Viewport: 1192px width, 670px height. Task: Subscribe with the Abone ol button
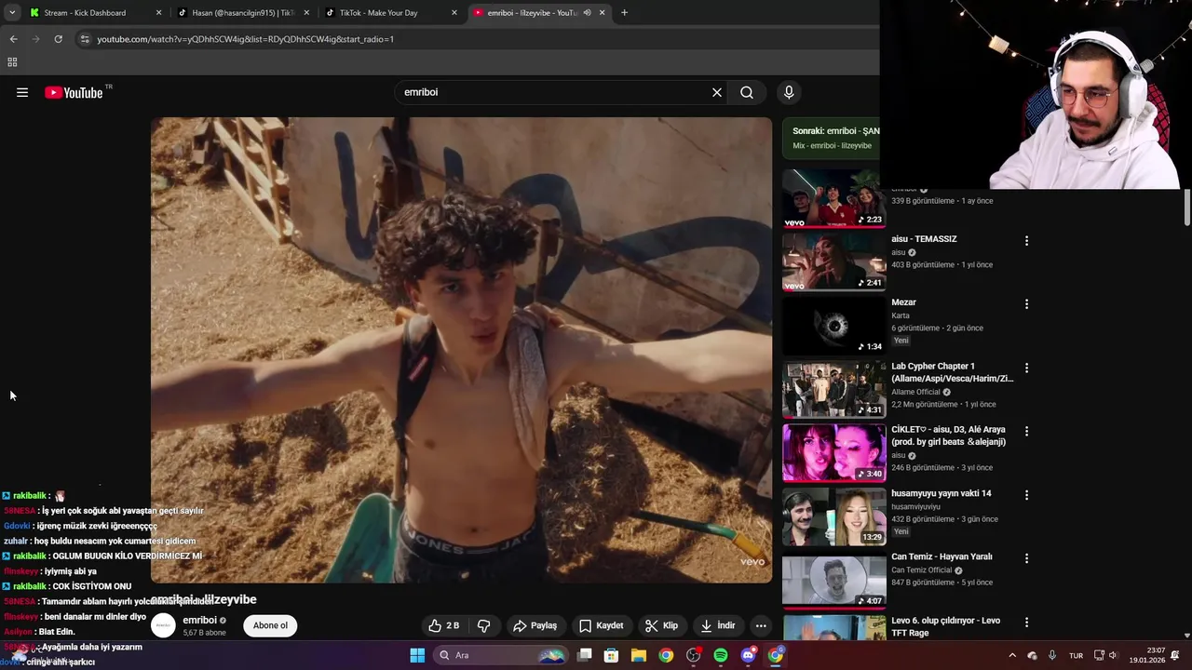tap(270, 625)
